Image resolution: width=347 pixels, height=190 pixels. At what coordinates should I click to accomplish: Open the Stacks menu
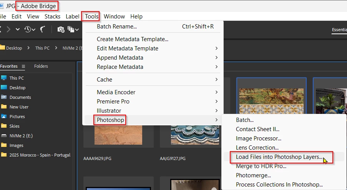[x=52, y=17]
